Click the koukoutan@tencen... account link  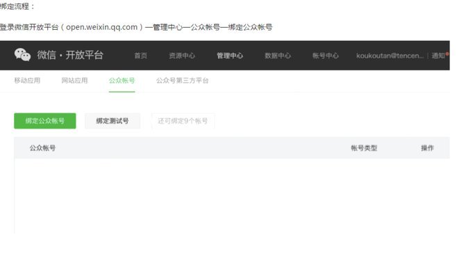[x=390, y=56]
